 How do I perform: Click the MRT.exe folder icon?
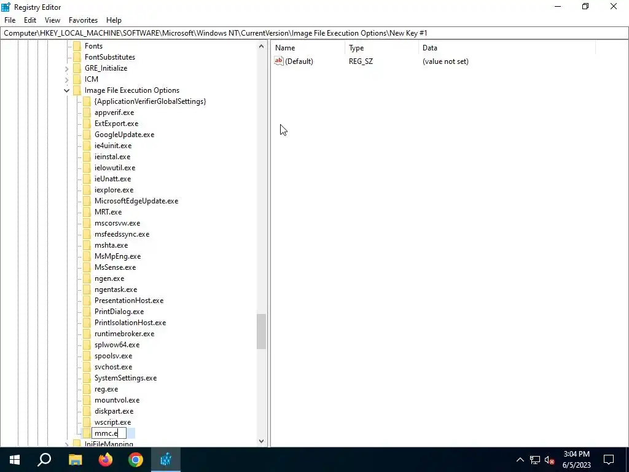pos(87,211)
